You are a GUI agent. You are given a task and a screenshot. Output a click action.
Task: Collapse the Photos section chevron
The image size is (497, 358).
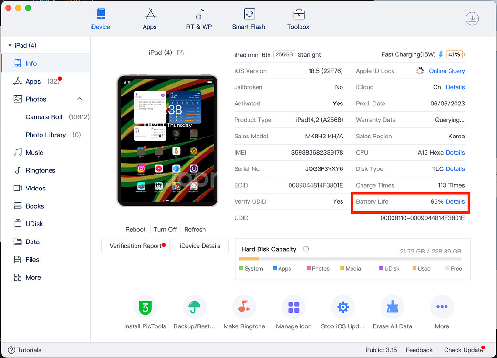pos(80,99)
